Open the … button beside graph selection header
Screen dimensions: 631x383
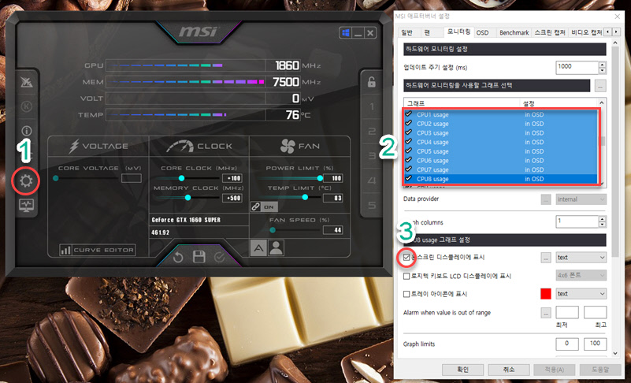(x=600, y=85)
